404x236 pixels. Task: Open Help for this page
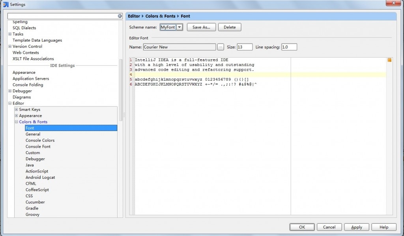384,227
